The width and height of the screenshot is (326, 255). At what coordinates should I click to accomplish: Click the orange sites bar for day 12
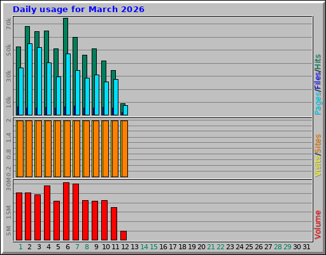(x=125, y=149)
